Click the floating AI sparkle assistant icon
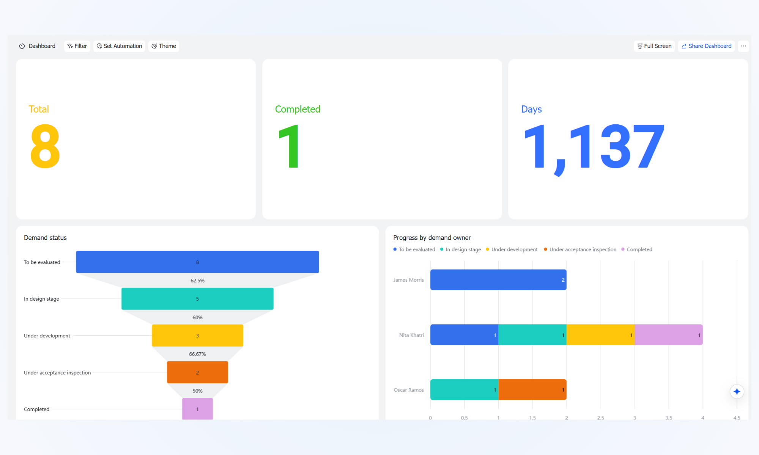The height and width of the screenshot is (455, 759). click(737, 391)
